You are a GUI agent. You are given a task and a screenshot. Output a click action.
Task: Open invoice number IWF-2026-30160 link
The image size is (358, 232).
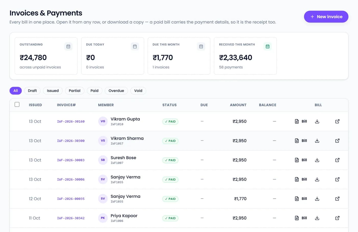(71, 122)
